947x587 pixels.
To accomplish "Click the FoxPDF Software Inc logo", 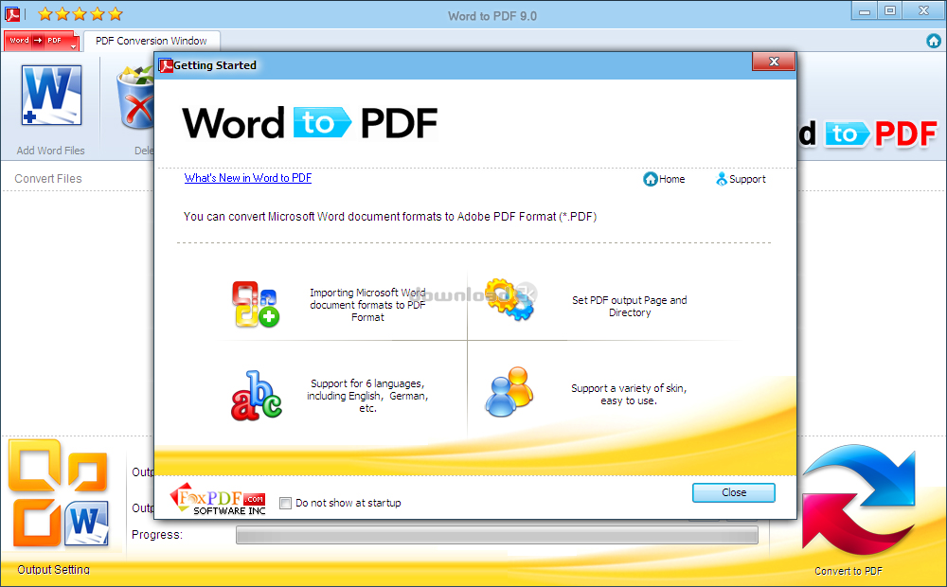I will coord(218,499).
